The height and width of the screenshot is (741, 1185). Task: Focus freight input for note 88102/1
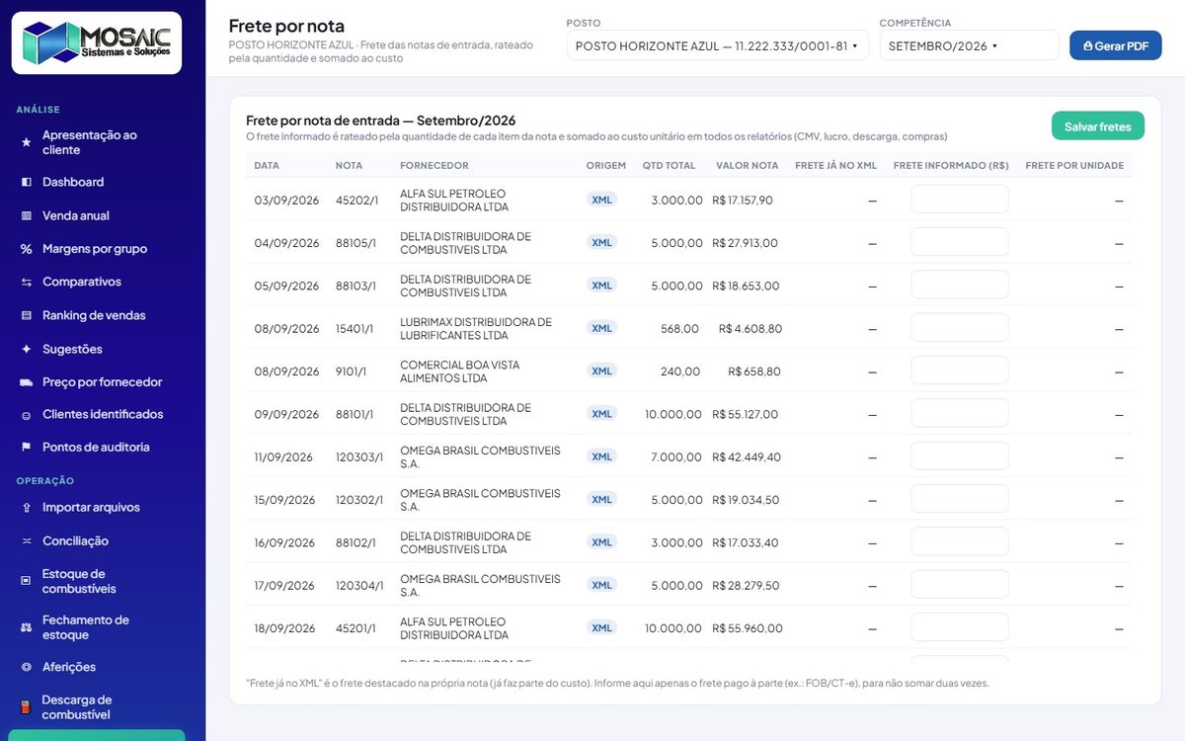tap(960, 542)
